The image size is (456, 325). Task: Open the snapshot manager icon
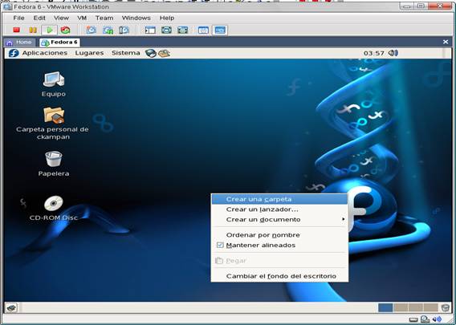coord(124,30)
